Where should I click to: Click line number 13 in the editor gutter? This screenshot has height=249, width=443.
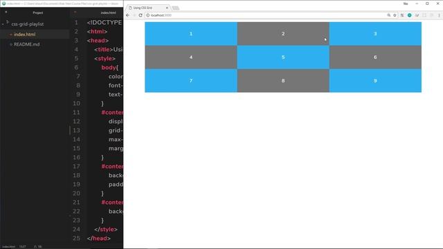pyautogui.click(x=76, y=131)
